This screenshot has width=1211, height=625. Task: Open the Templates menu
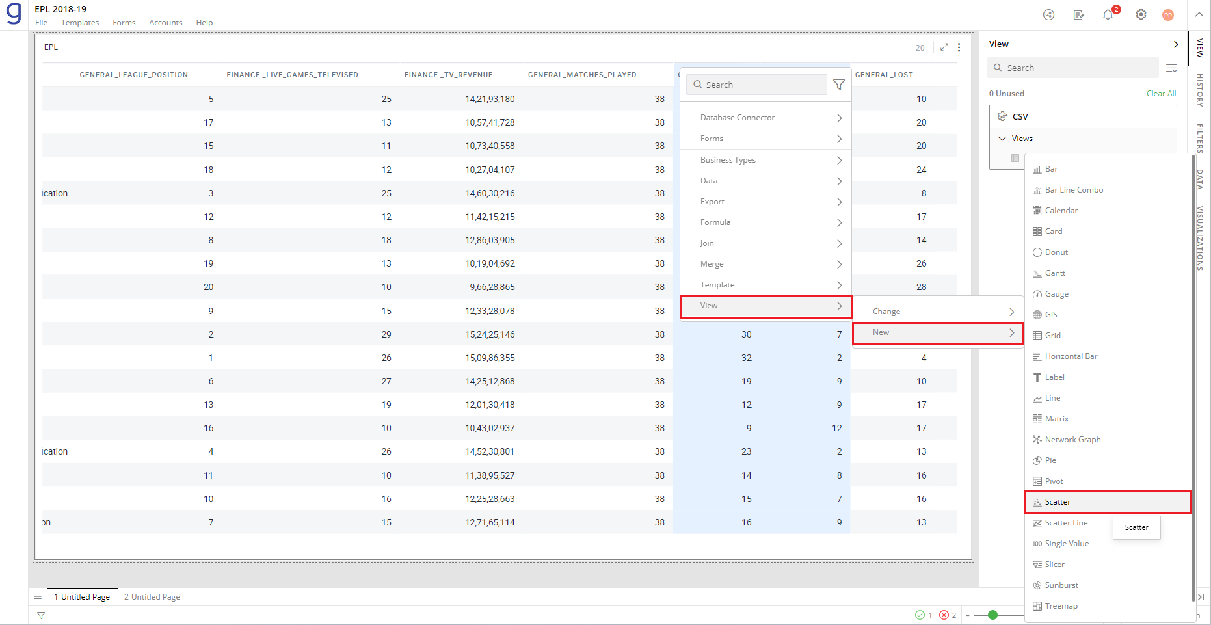coord(80,23)
